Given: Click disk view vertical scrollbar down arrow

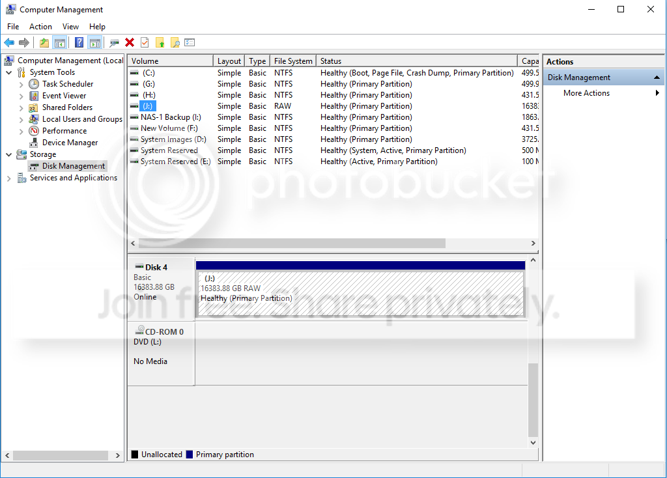Looking at the screenshot, I should pyautogui.click(x=533, y=443).
